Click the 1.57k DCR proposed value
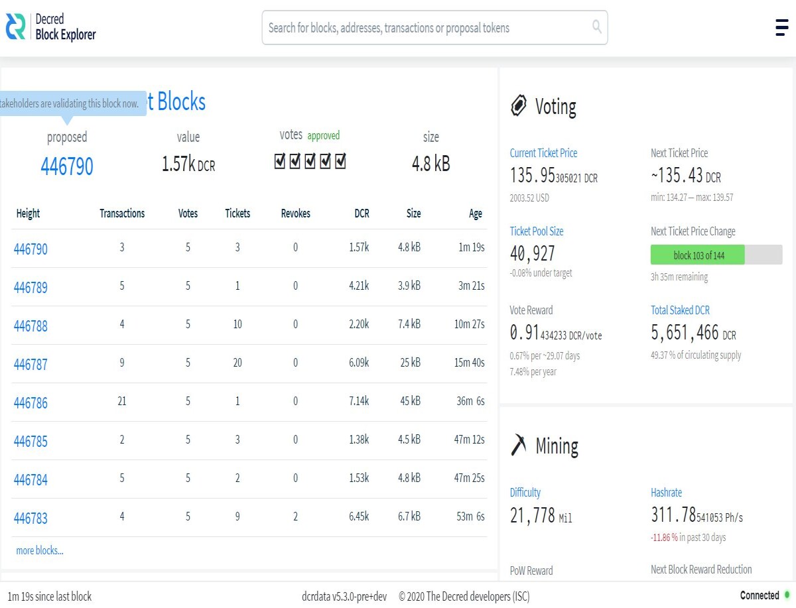This screenshot has width=796, height=608. tap(188, 164)
